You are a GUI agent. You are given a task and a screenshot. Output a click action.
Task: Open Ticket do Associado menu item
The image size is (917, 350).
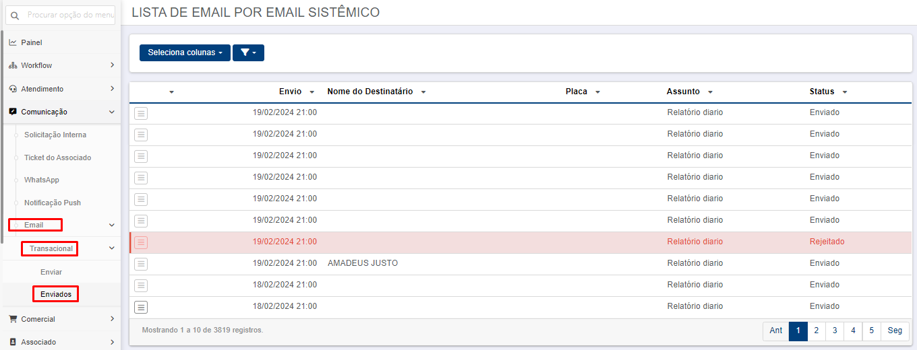click(x=57, y=157)
